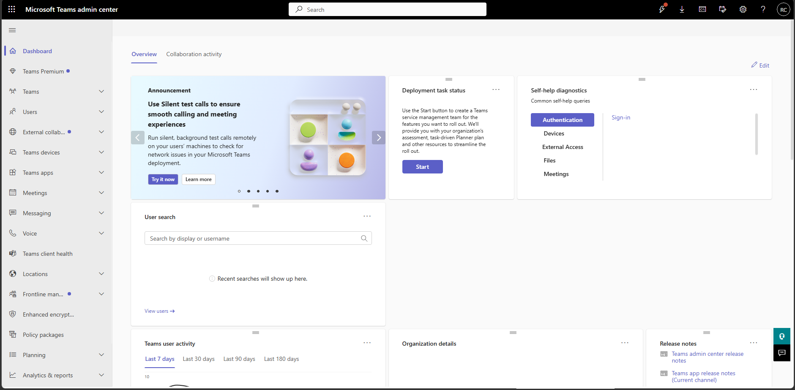Switch to the Overview tab

click(144, 54)
